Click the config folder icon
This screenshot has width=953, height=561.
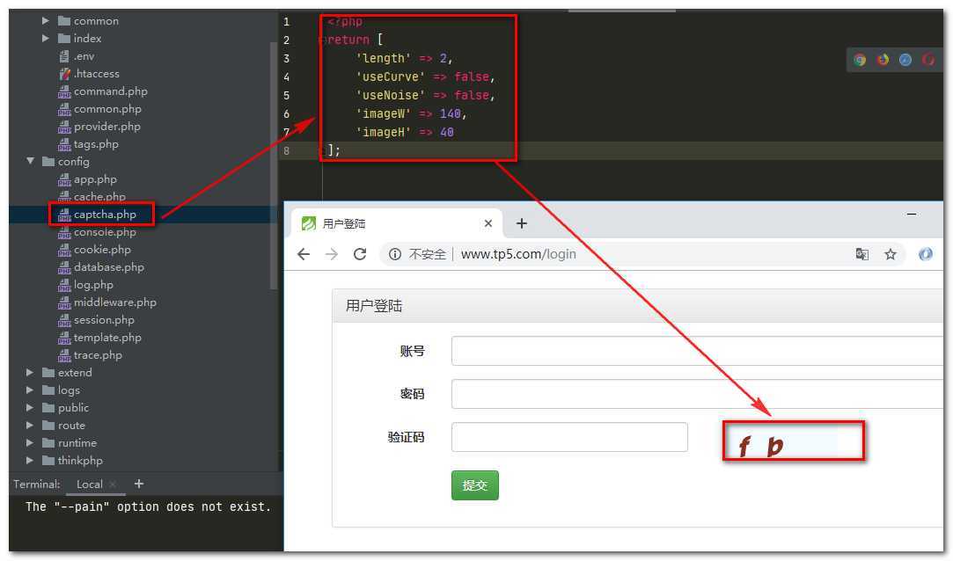[48, 162]
